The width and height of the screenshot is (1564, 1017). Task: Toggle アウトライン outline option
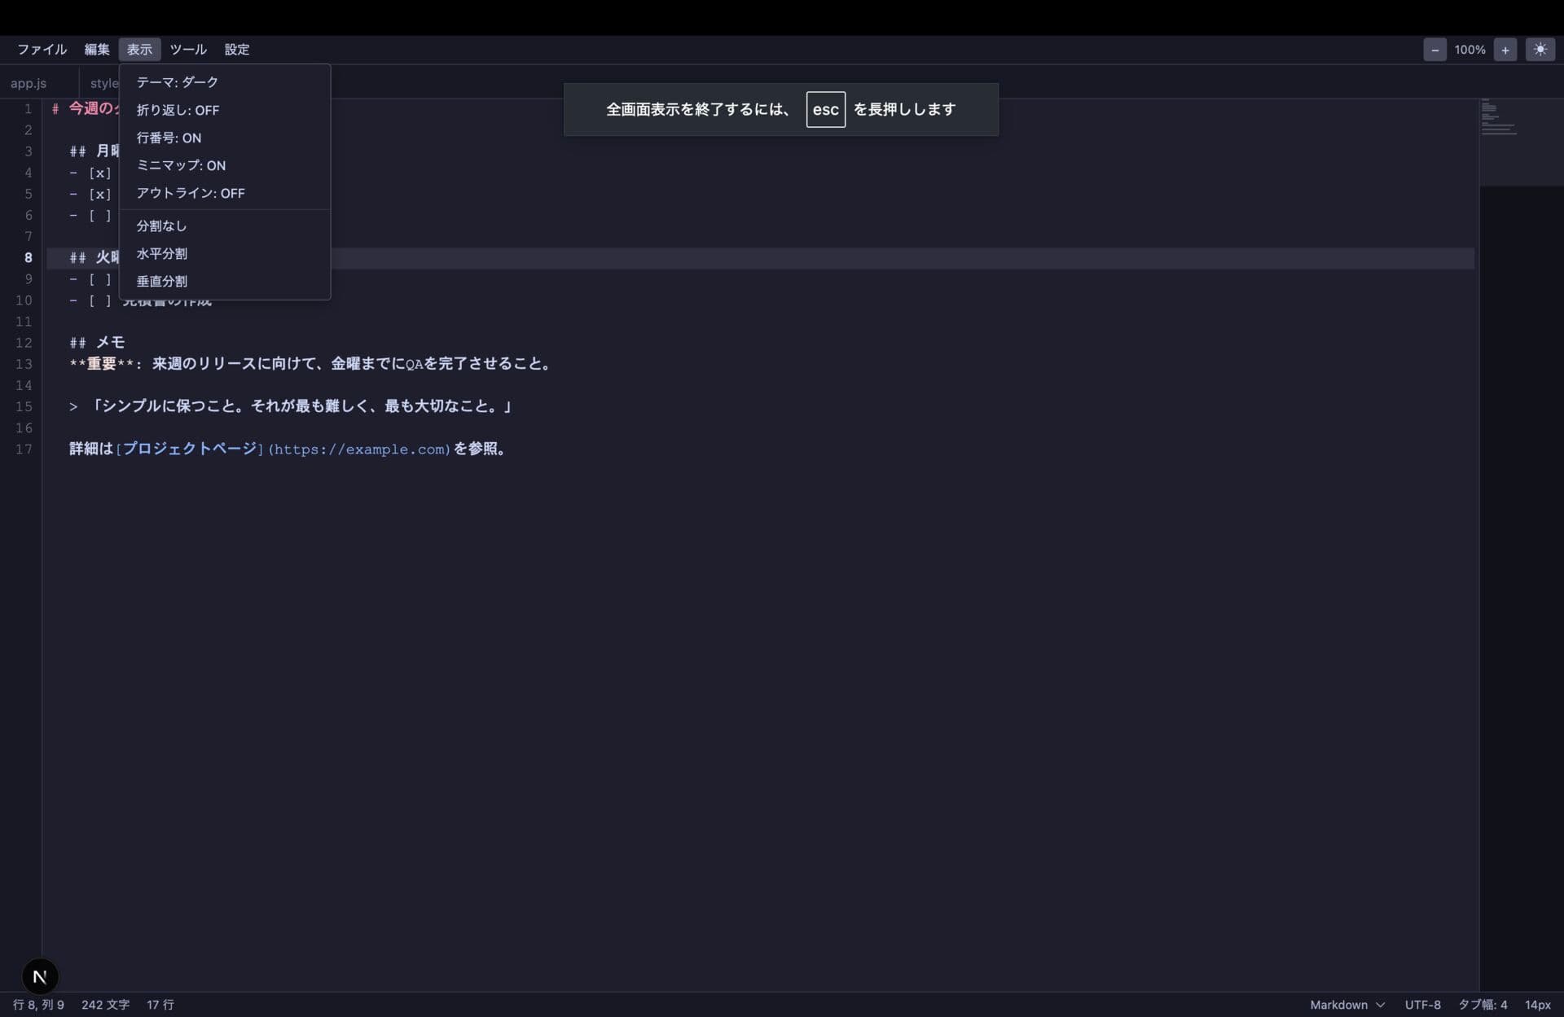tap(191, 193)
